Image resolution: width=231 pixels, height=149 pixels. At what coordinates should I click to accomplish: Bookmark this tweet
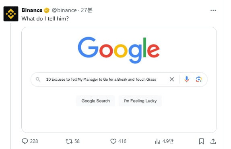click(201, 141)
